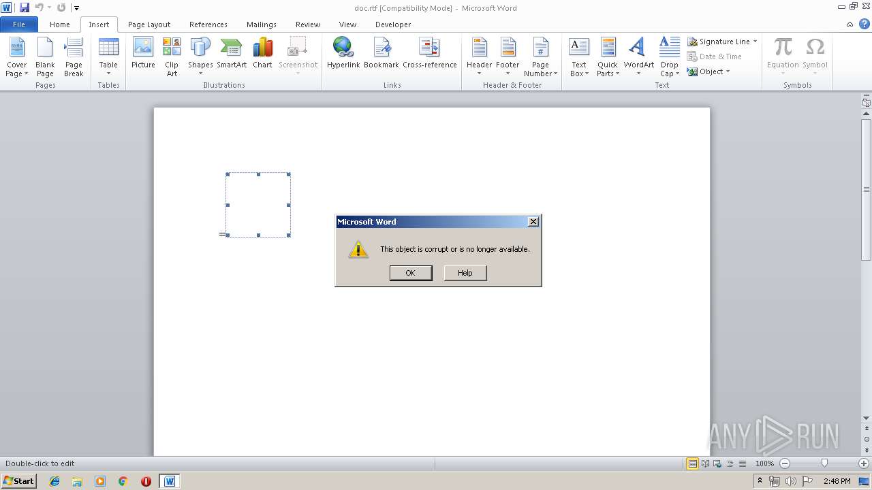
Task: Open the Text Box gallery
Action: 579,57
